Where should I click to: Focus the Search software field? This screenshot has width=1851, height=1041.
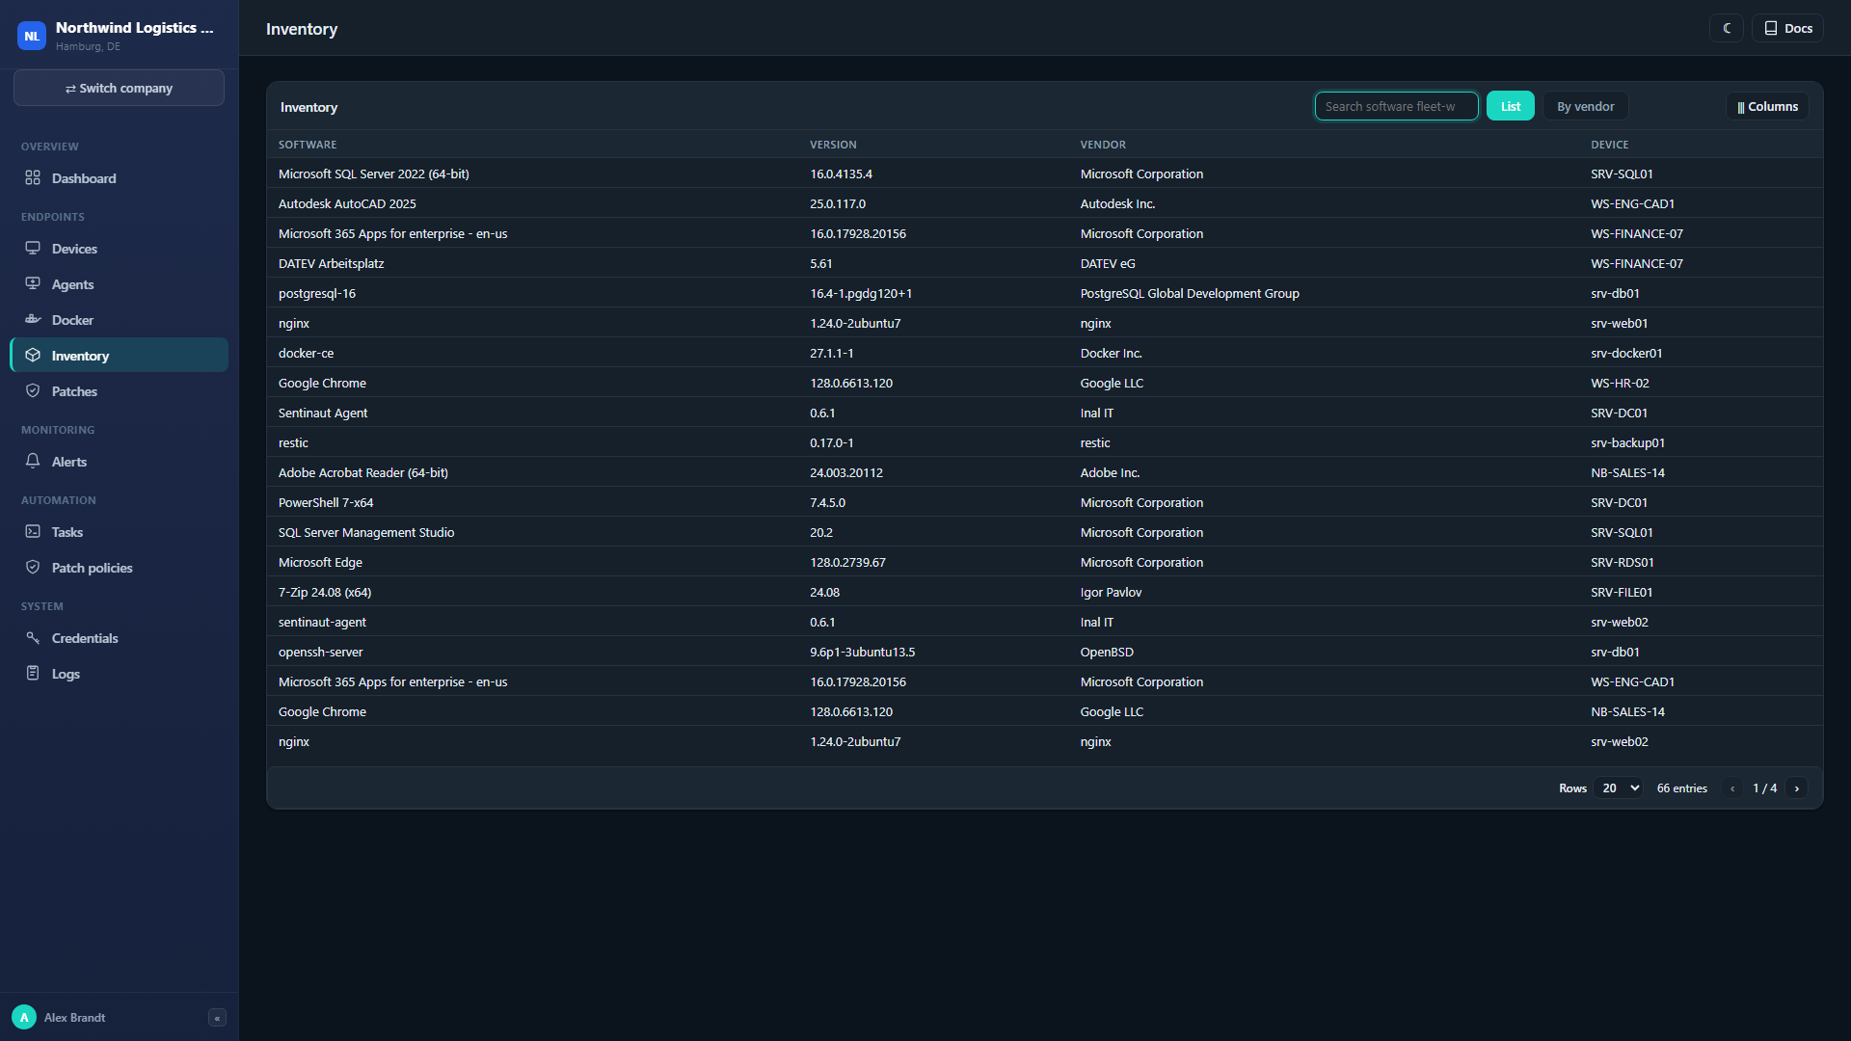point(1396,107)
